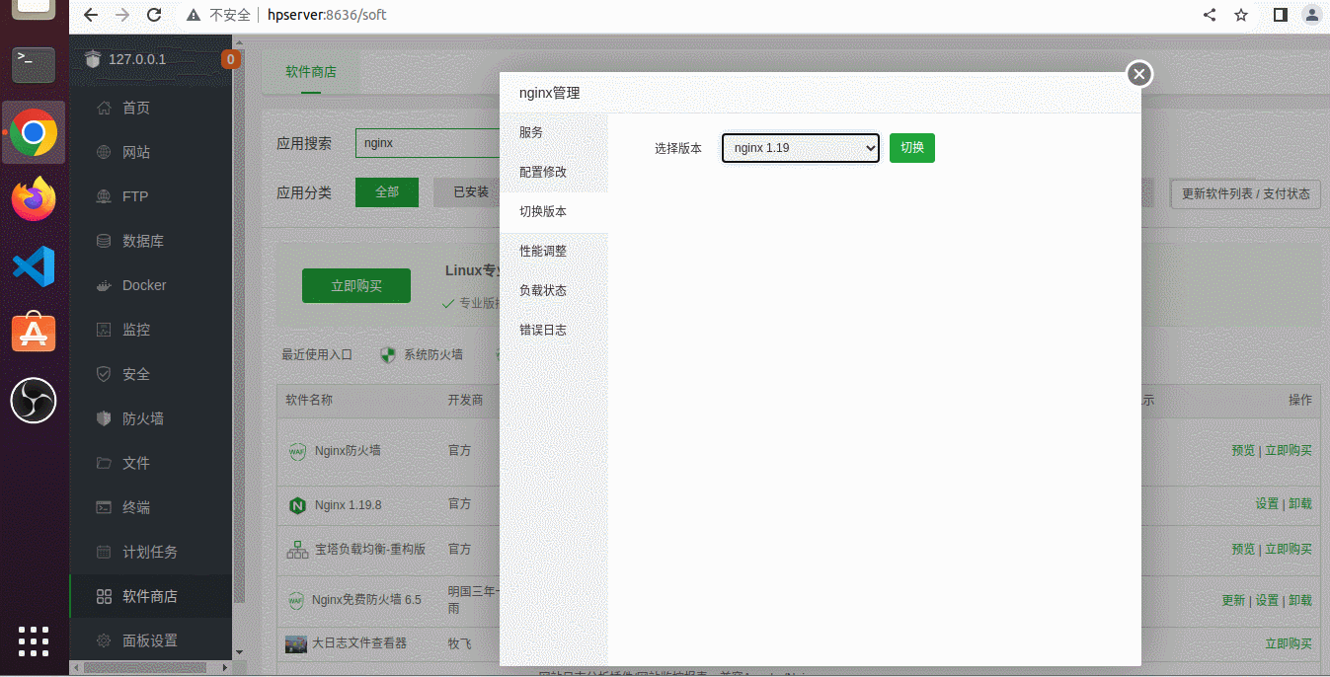The image size is (1330, 677).
Task: Go back in the browser
Action: tap(91, 15)
